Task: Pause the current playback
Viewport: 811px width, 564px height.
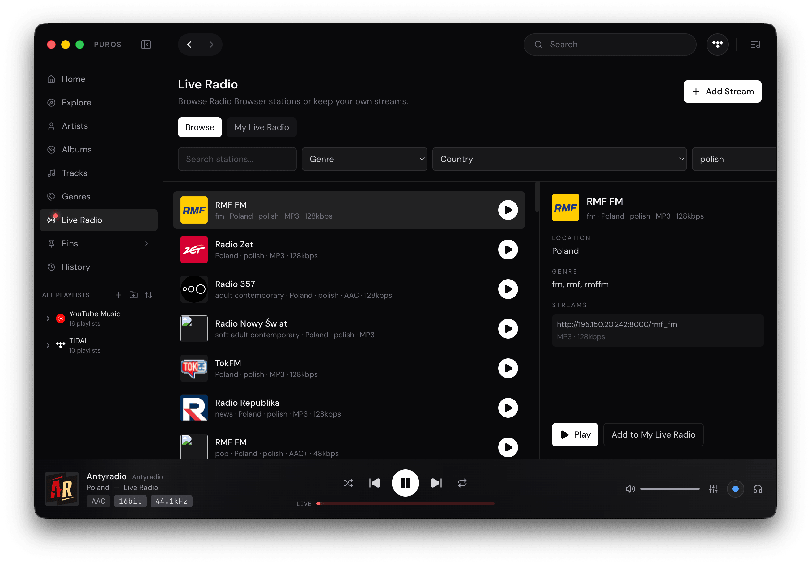Action: click(405, 483)
